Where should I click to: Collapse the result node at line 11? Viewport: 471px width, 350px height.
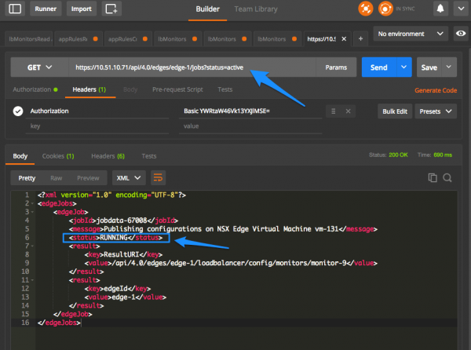coord(32,280)
